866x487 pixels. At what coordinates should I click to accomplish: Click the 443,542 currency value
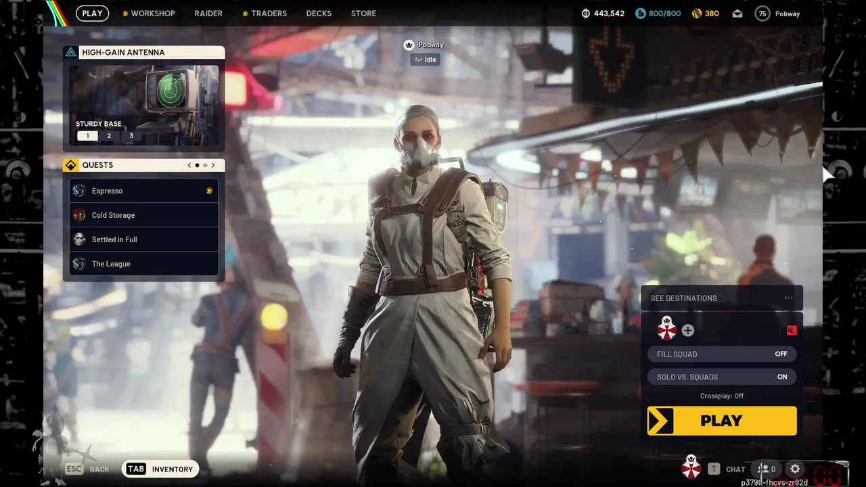coord(609,14)
